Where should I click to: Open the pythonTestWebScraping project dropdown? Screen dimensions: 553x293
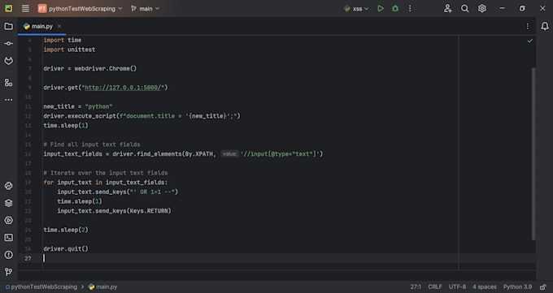coord(80,8)
